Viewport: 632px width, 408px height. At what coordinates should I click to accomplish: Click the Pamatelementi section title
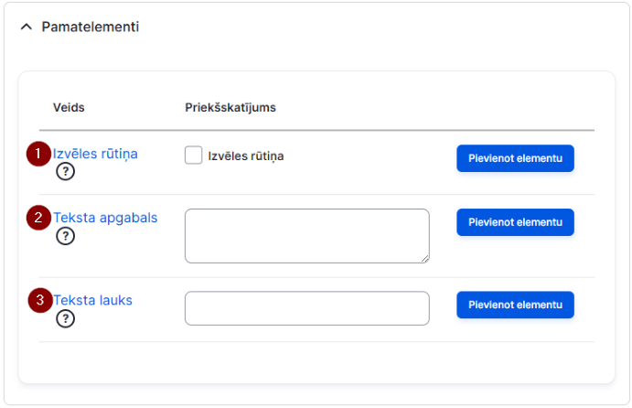click(91, 27)
